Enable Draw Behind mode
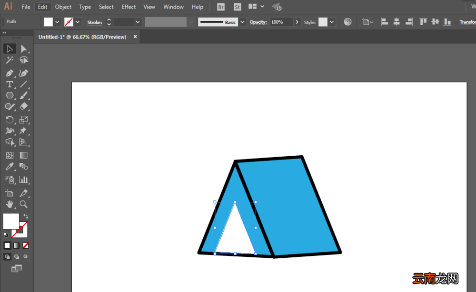Viewport: 476px width, 292px height. (x=16, y=257)
